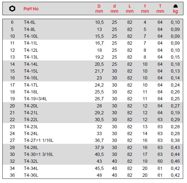This screenshot has height=183, width=187.
Task: Click the weight icon above kg
Action: coord(175,6)
